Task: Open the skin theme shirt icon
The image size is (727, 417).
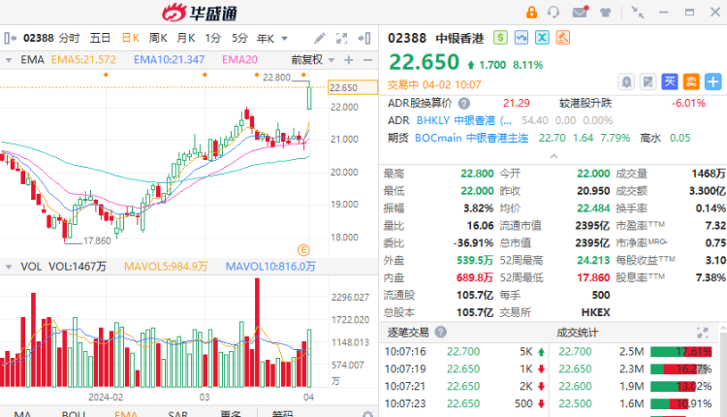Action: 605,13
